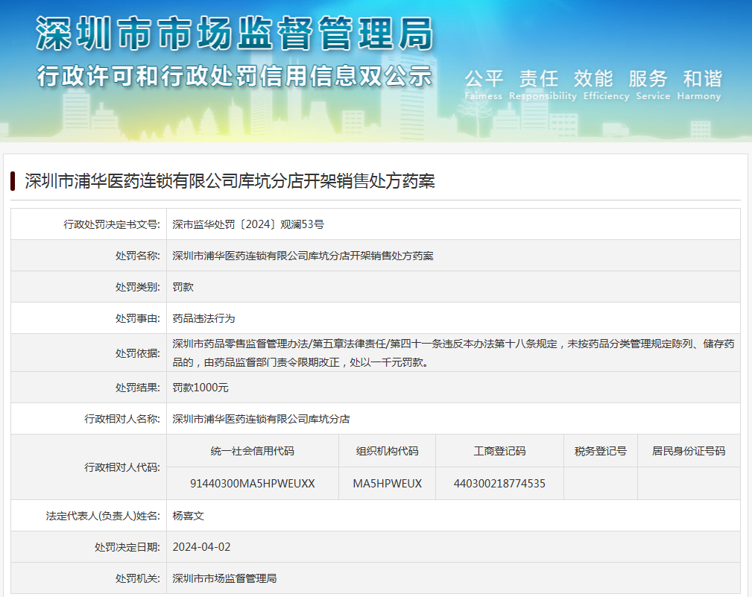This screenshot has height=597, width=752.
Task: Click the 处罚依据 legal basis paragraph
Action: [453, 353]
